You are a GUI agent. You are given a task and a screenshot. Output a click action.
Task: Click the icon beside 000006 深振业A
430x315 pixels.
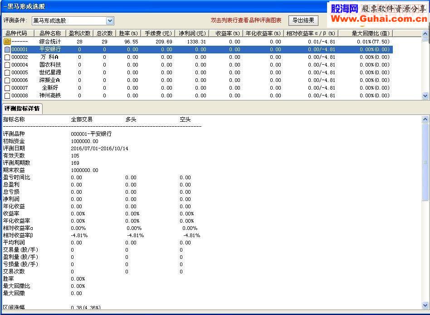click(x=7, y=80)
